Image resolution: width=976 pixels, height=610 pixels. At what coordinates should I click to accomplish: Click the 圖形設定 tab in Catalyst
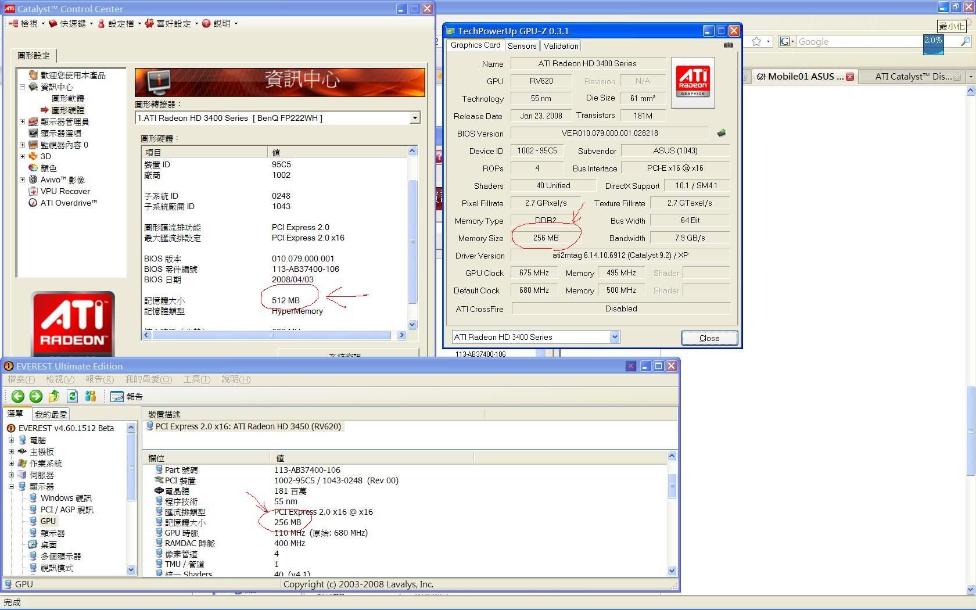[x=34, y=56]
